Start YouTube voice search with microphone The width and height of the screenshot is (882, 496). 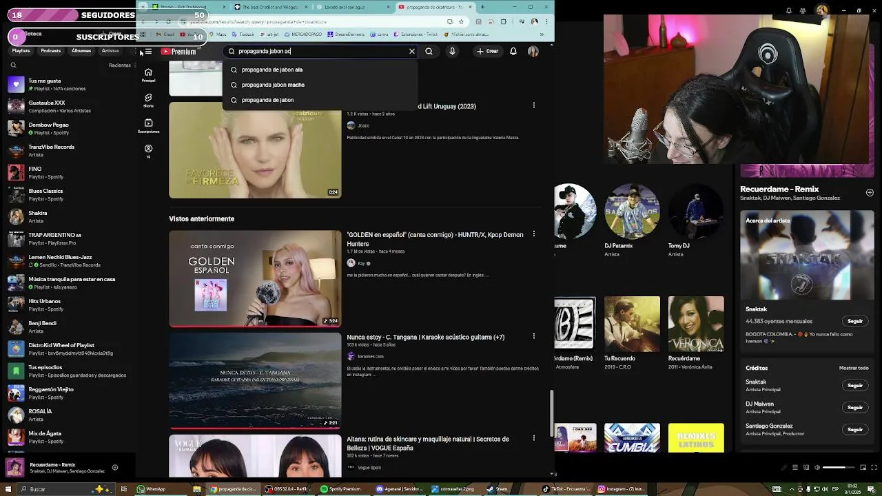pos(452,51)
